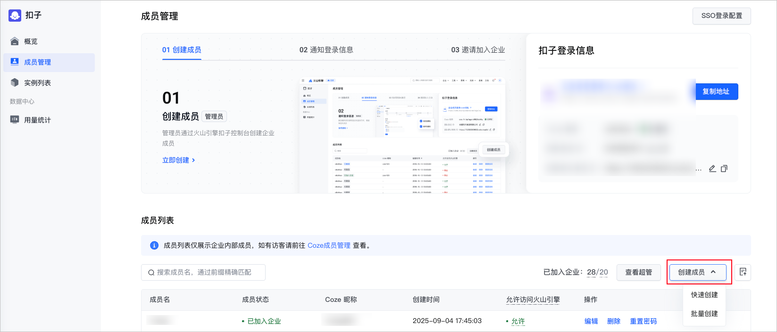Click the 成员名 column header
The height and width of the screenshot is (332, 777).
(x=160, y=300)
